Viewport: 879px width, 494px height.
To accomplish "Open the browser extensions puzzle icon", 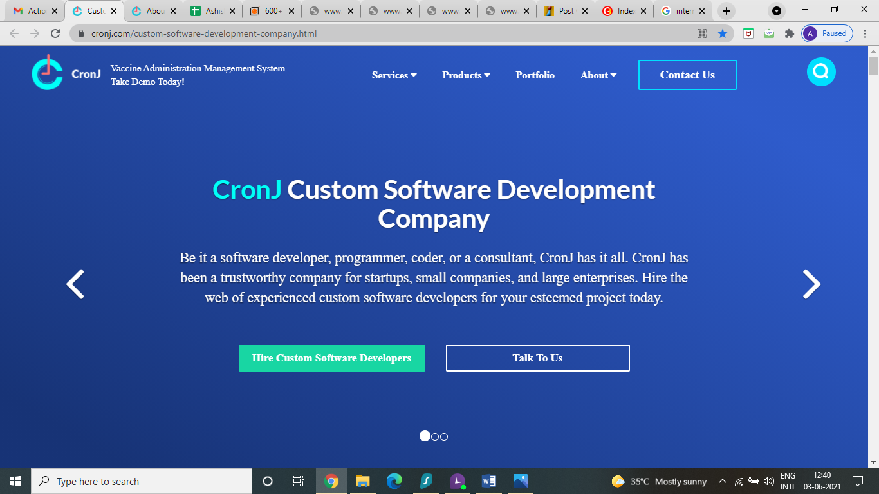I will tap(789, 33).
